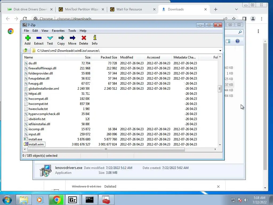
Task: Open Explorer's help icon behind 7-Zip
Action: pyautogui.click(x=238, y=41)
